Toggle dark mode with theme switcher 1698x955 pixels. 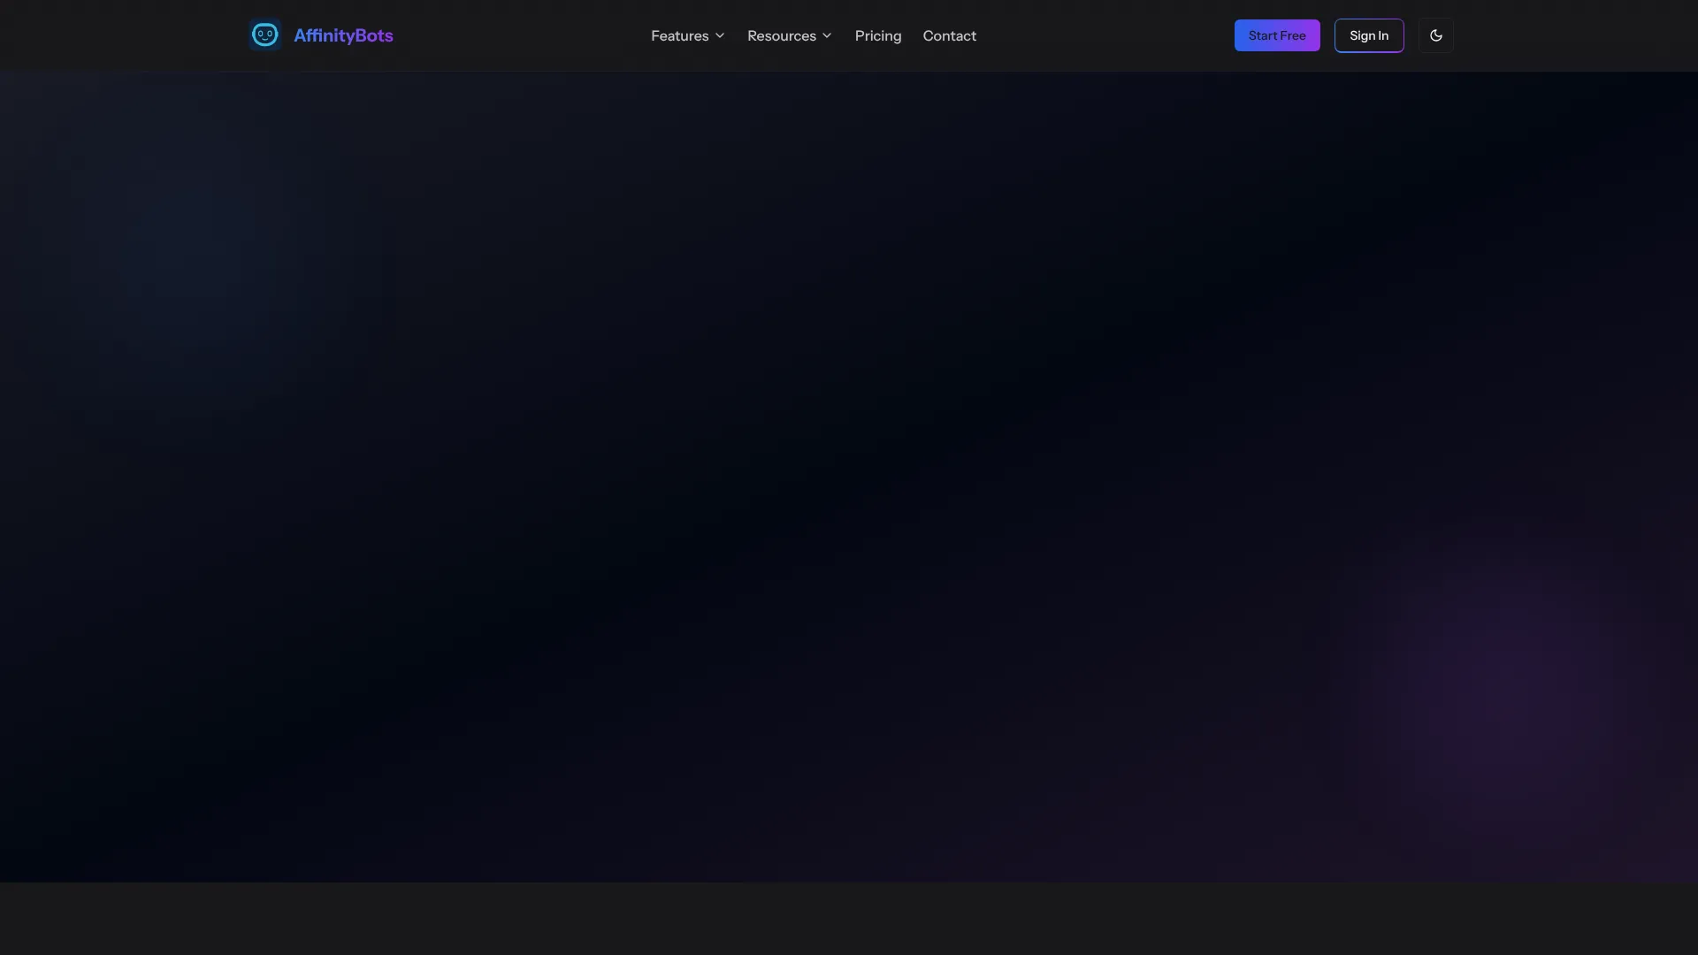click(x=1435, y=35)
